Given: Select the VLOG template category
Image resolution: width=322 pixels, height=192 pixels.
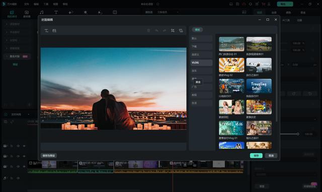Looking at the screenshot, I should click(201, 63).
